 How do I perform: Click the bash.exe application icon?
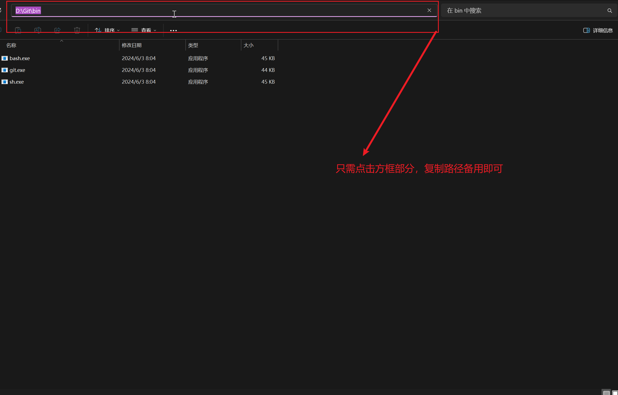point(5,58)
